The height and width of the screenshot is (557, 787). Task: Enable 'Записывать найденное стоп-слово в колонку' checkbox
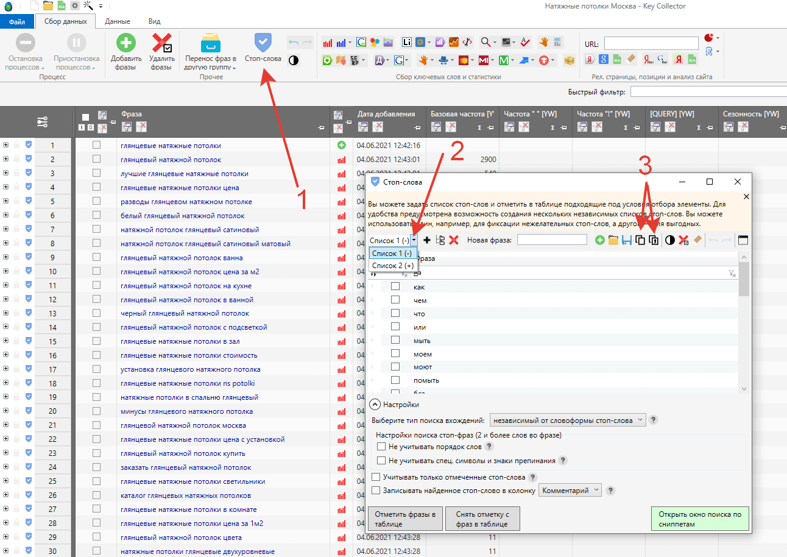point(376,490)
